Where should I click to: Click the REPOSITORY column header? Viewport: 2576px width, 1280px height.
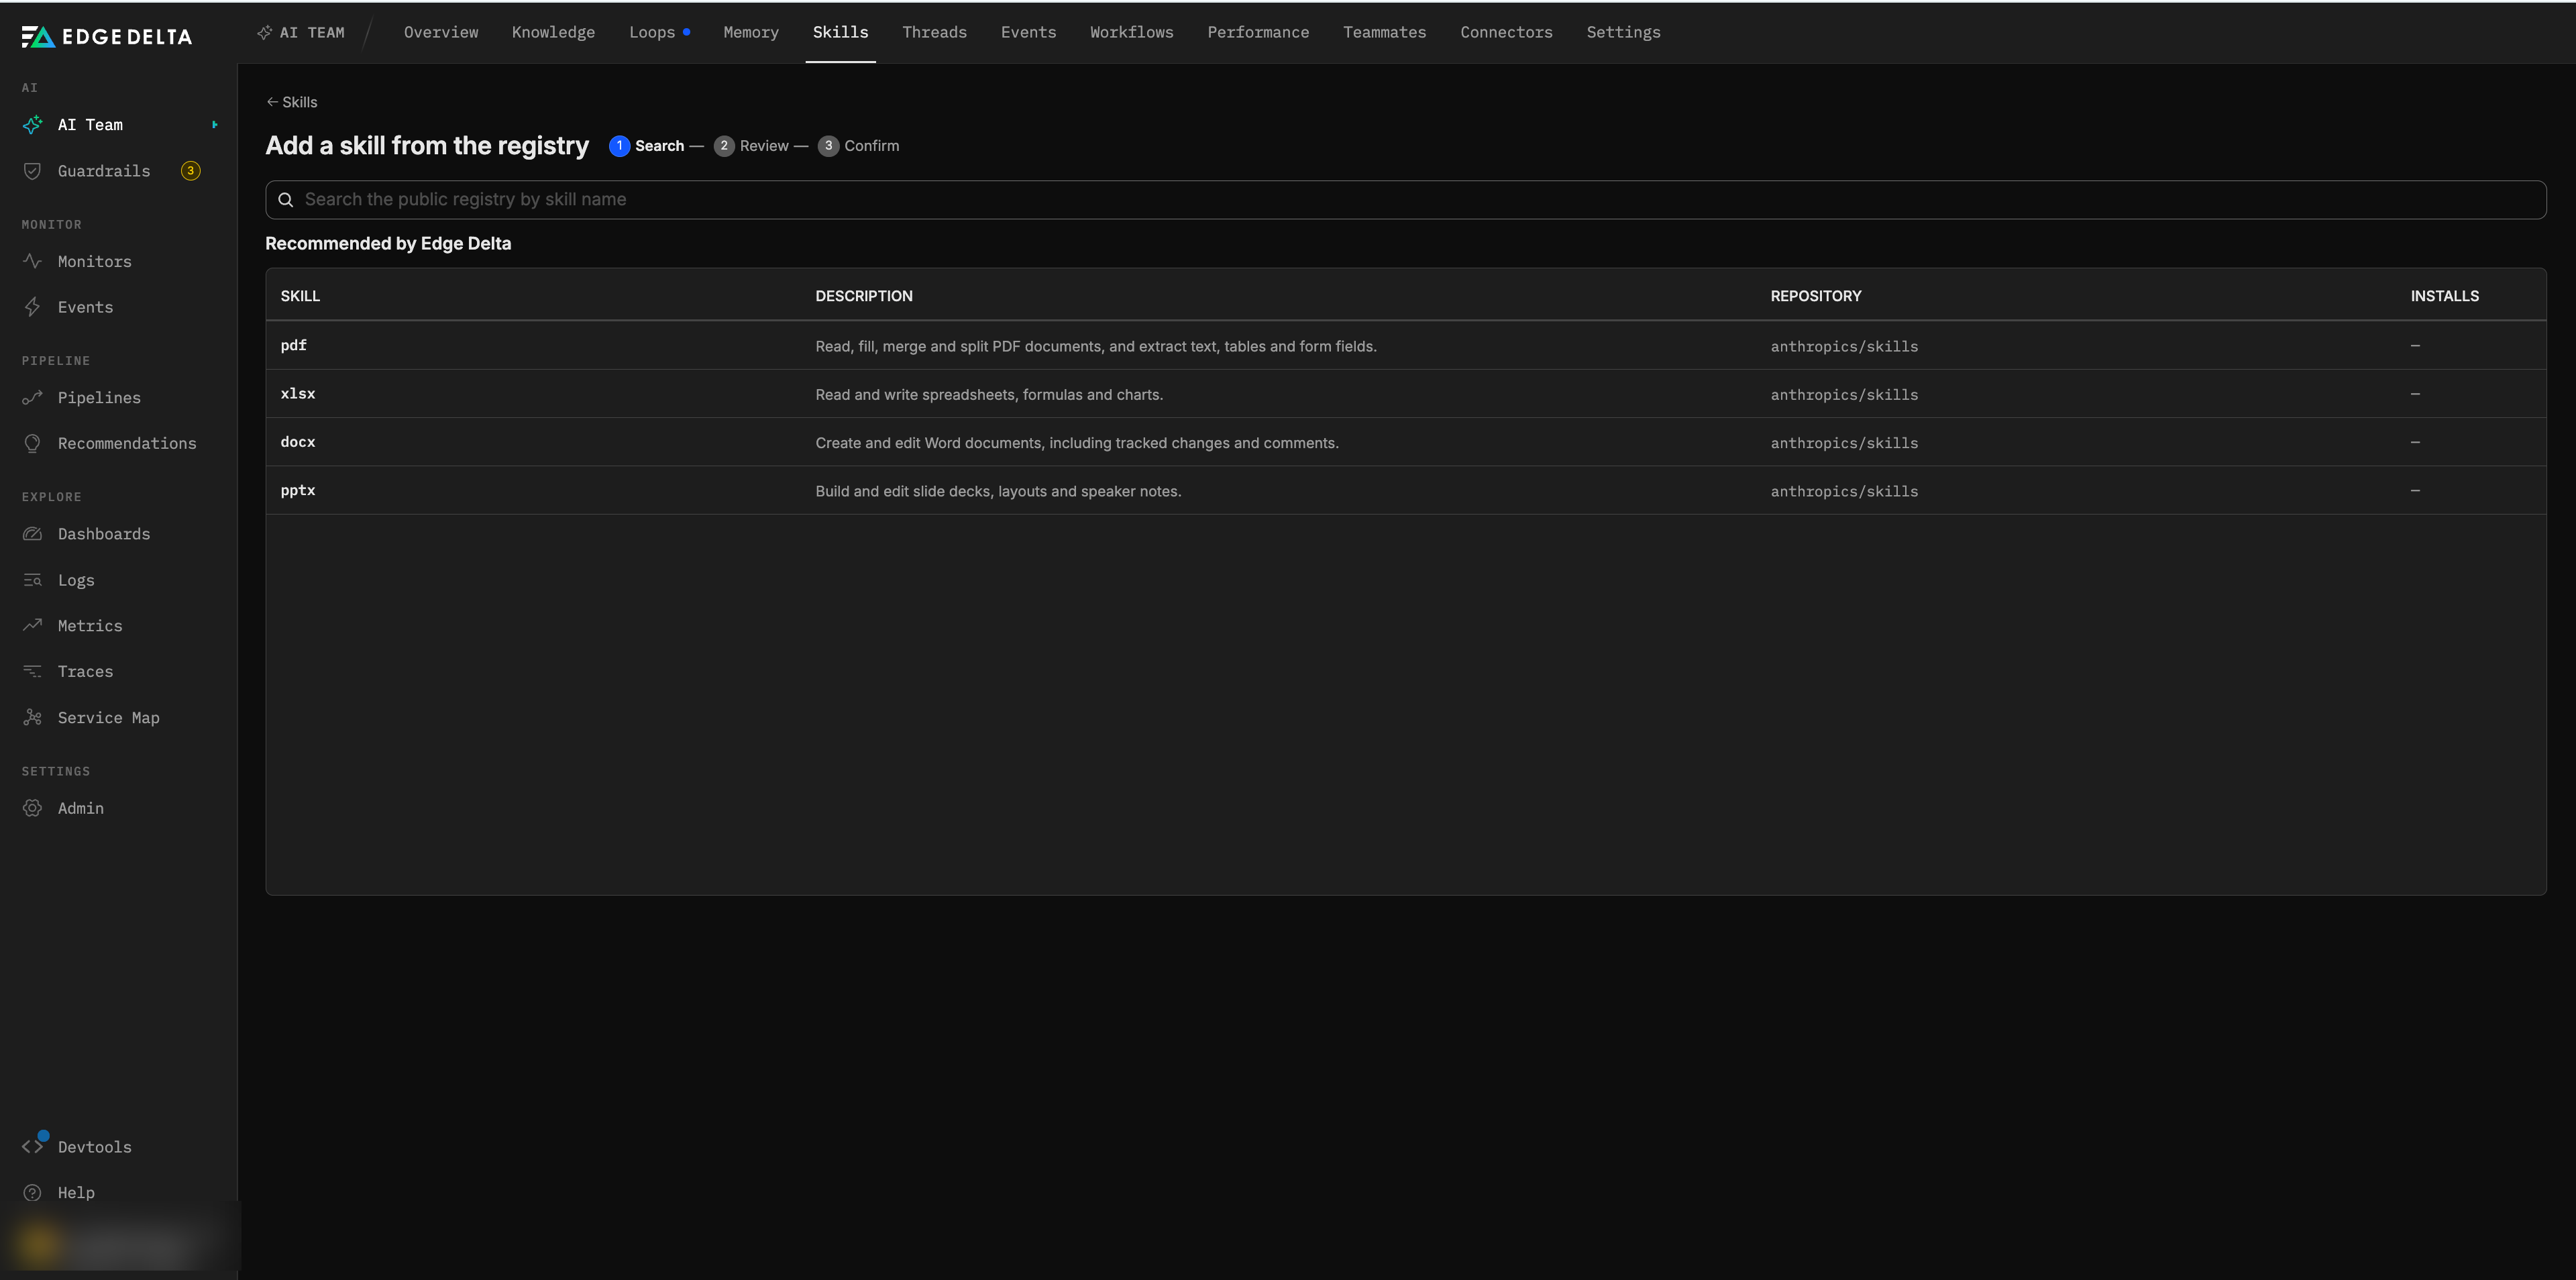[x=1815, y=296]
